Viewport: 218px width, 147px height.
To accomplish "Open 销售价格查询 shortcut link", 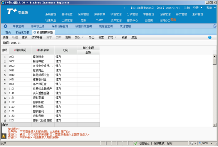I will (84, 26).
